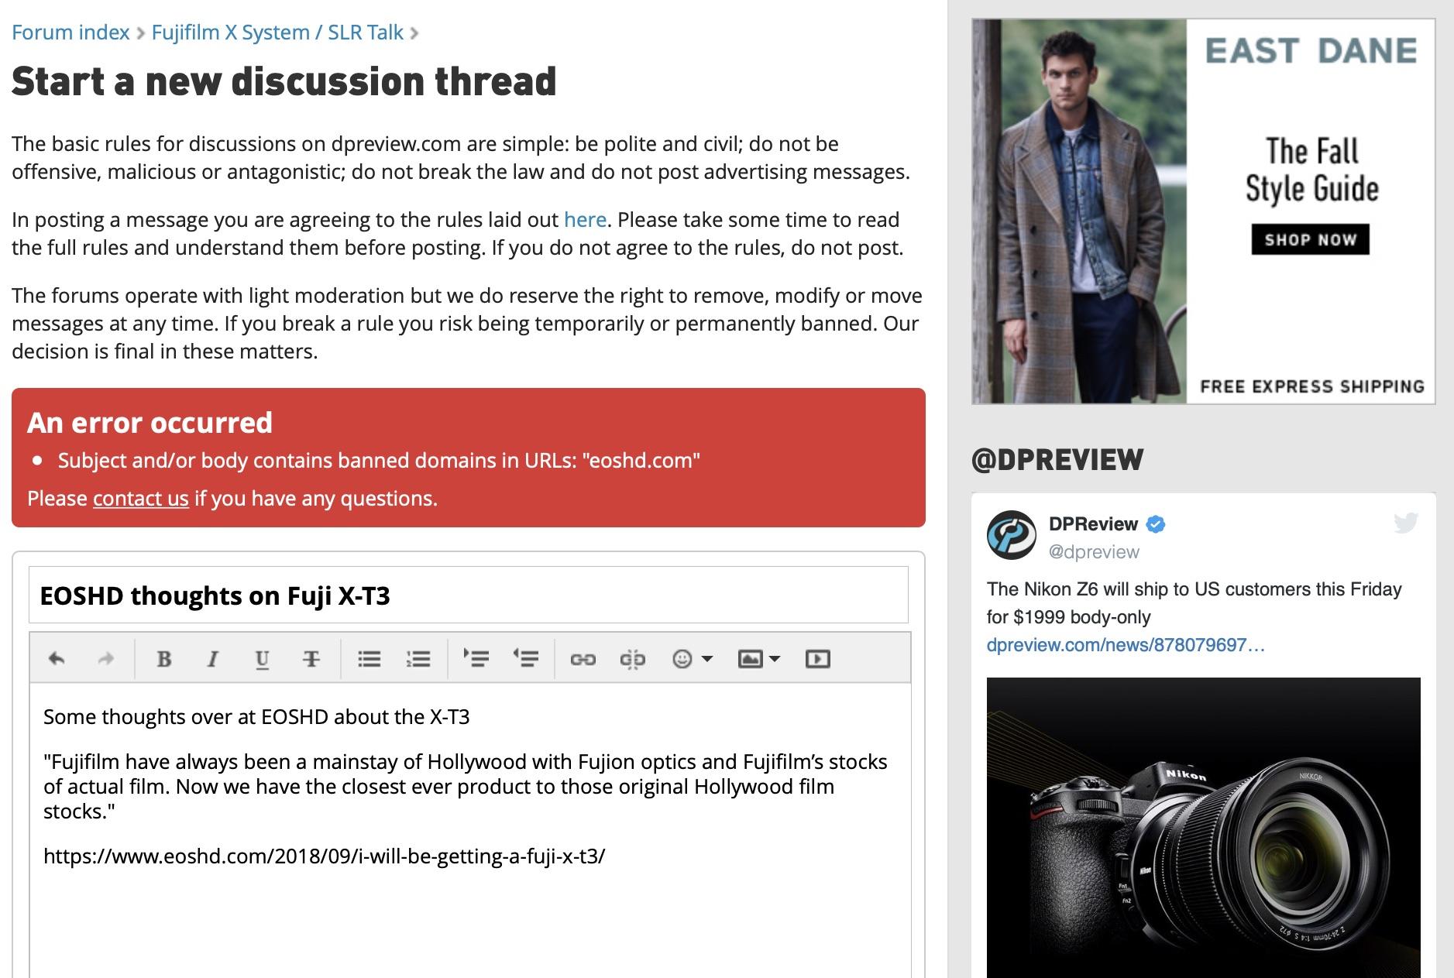Increase indent of the text
Image resolution: width=1454 pixels, height=978 pixels.
coord(476,659)
